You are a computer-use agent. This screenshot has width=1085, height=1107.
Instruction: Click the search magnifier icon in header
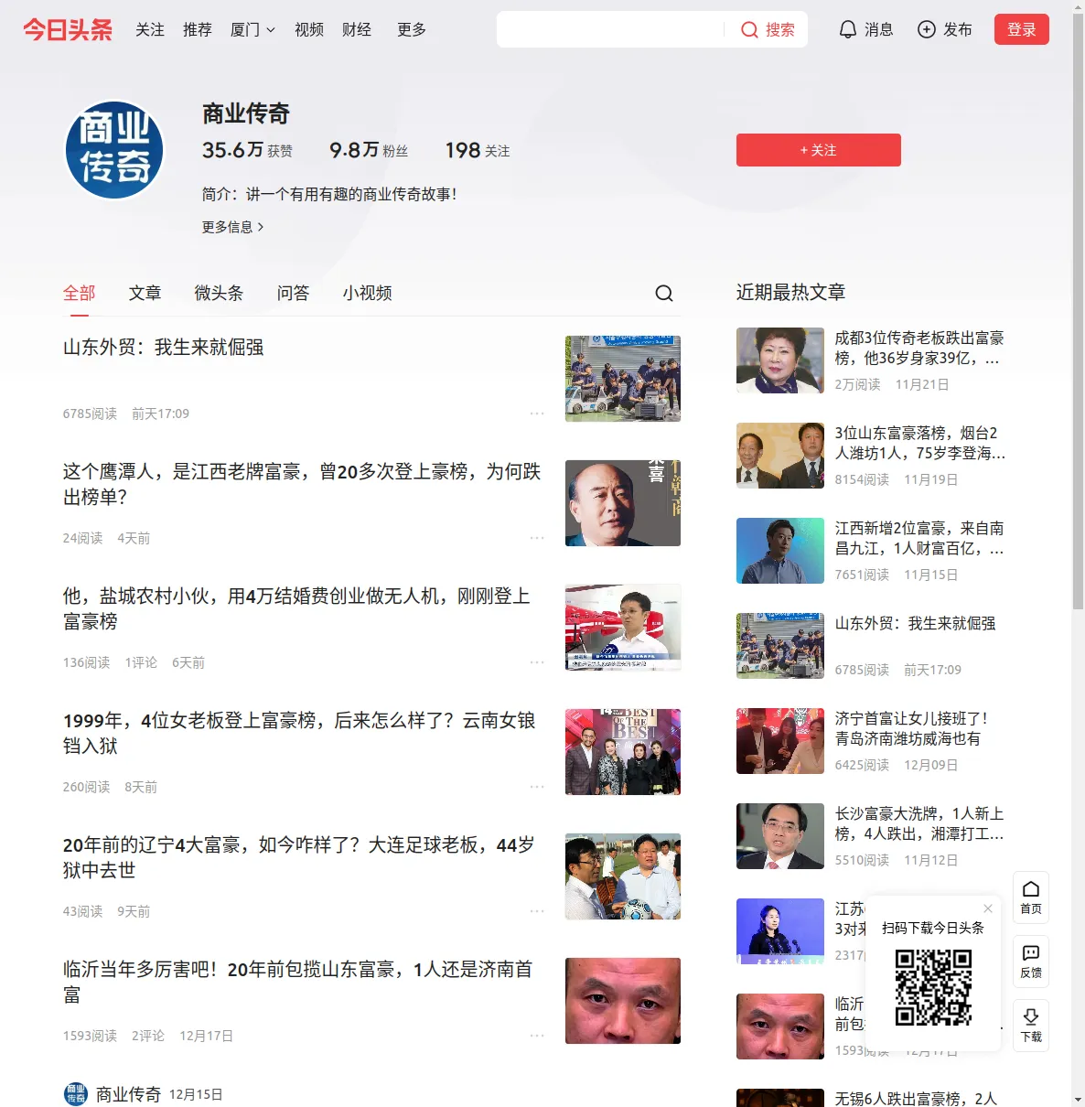[x=749, y=30]
